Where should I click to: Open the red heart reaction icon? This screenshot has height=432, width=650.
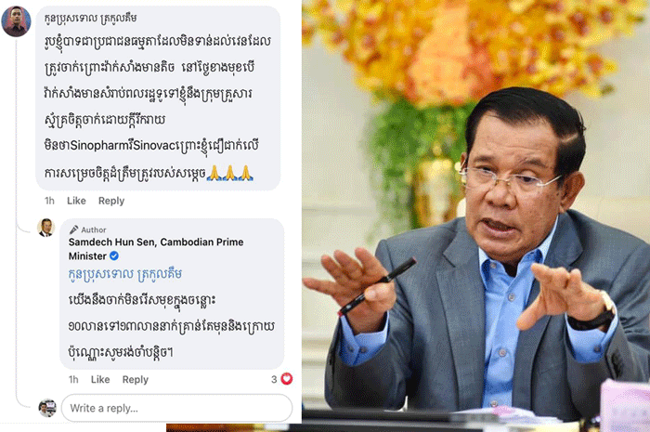287,378
